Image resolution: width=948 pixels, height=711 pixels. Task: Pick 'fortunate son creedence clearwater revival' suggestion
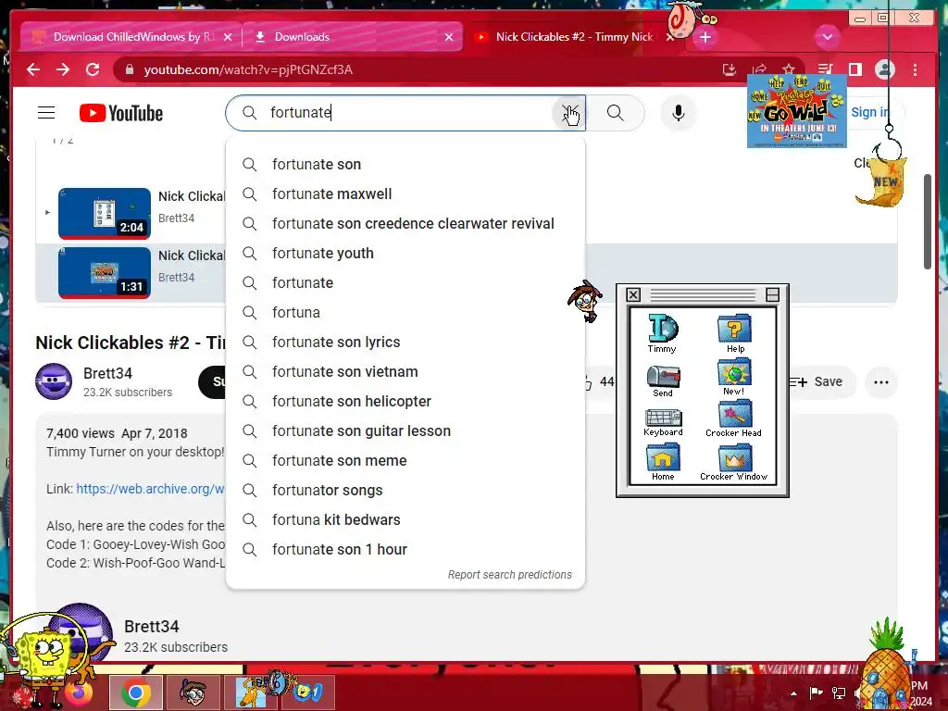[405, 224]
